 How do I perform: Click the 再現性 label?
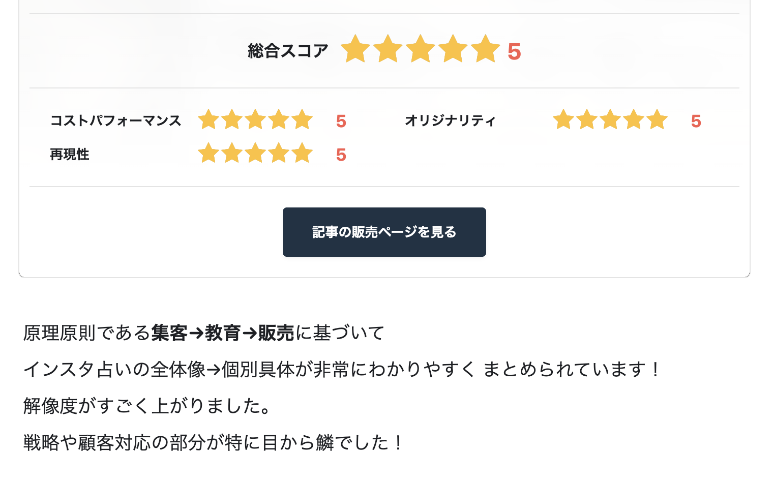pyautogui.click(x=70, y=155)
